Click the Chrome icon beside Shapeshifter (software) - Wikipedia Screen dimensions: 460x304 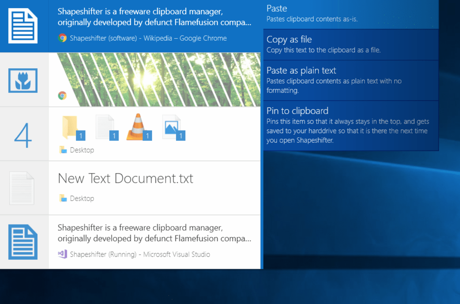tap(62, 38)
